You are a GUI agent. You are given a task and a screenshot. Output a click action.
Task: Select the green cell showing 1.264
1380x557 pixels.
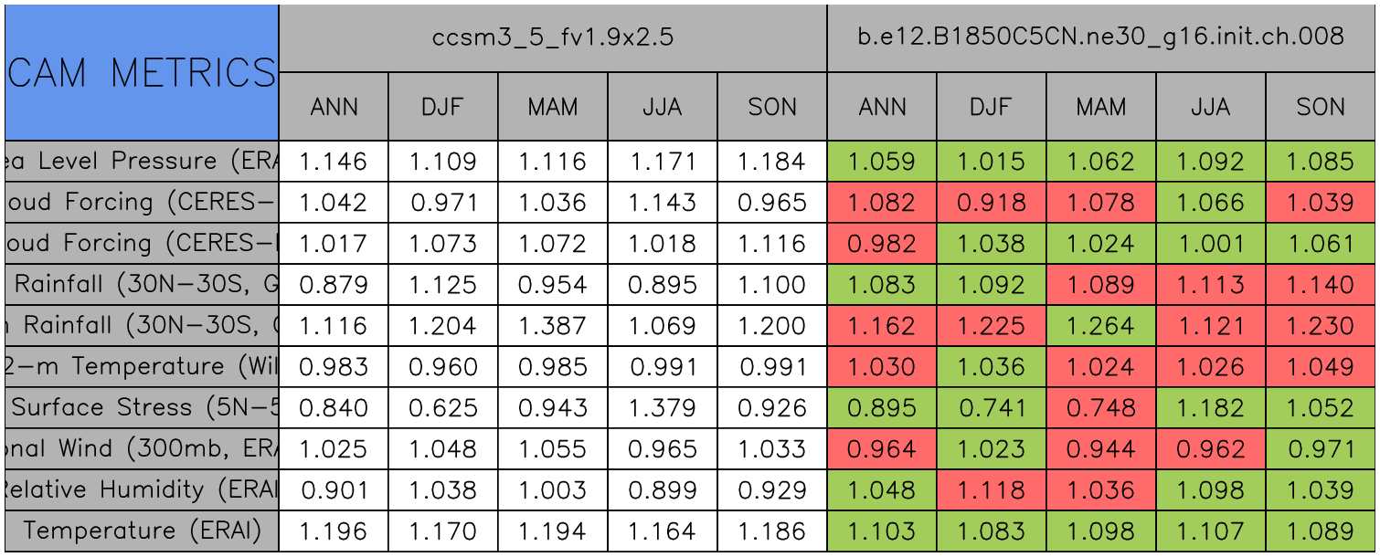tap(1101, 326)
